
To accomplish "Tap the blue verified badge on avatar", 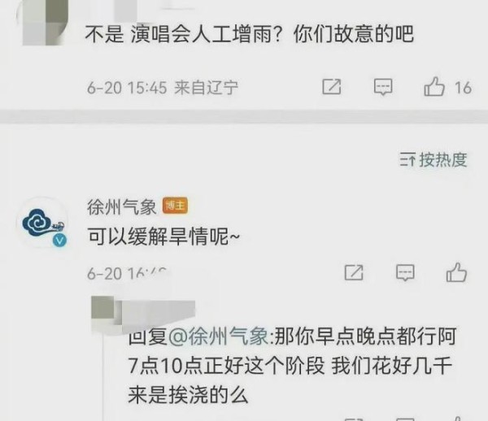I will tap(59, 241).
